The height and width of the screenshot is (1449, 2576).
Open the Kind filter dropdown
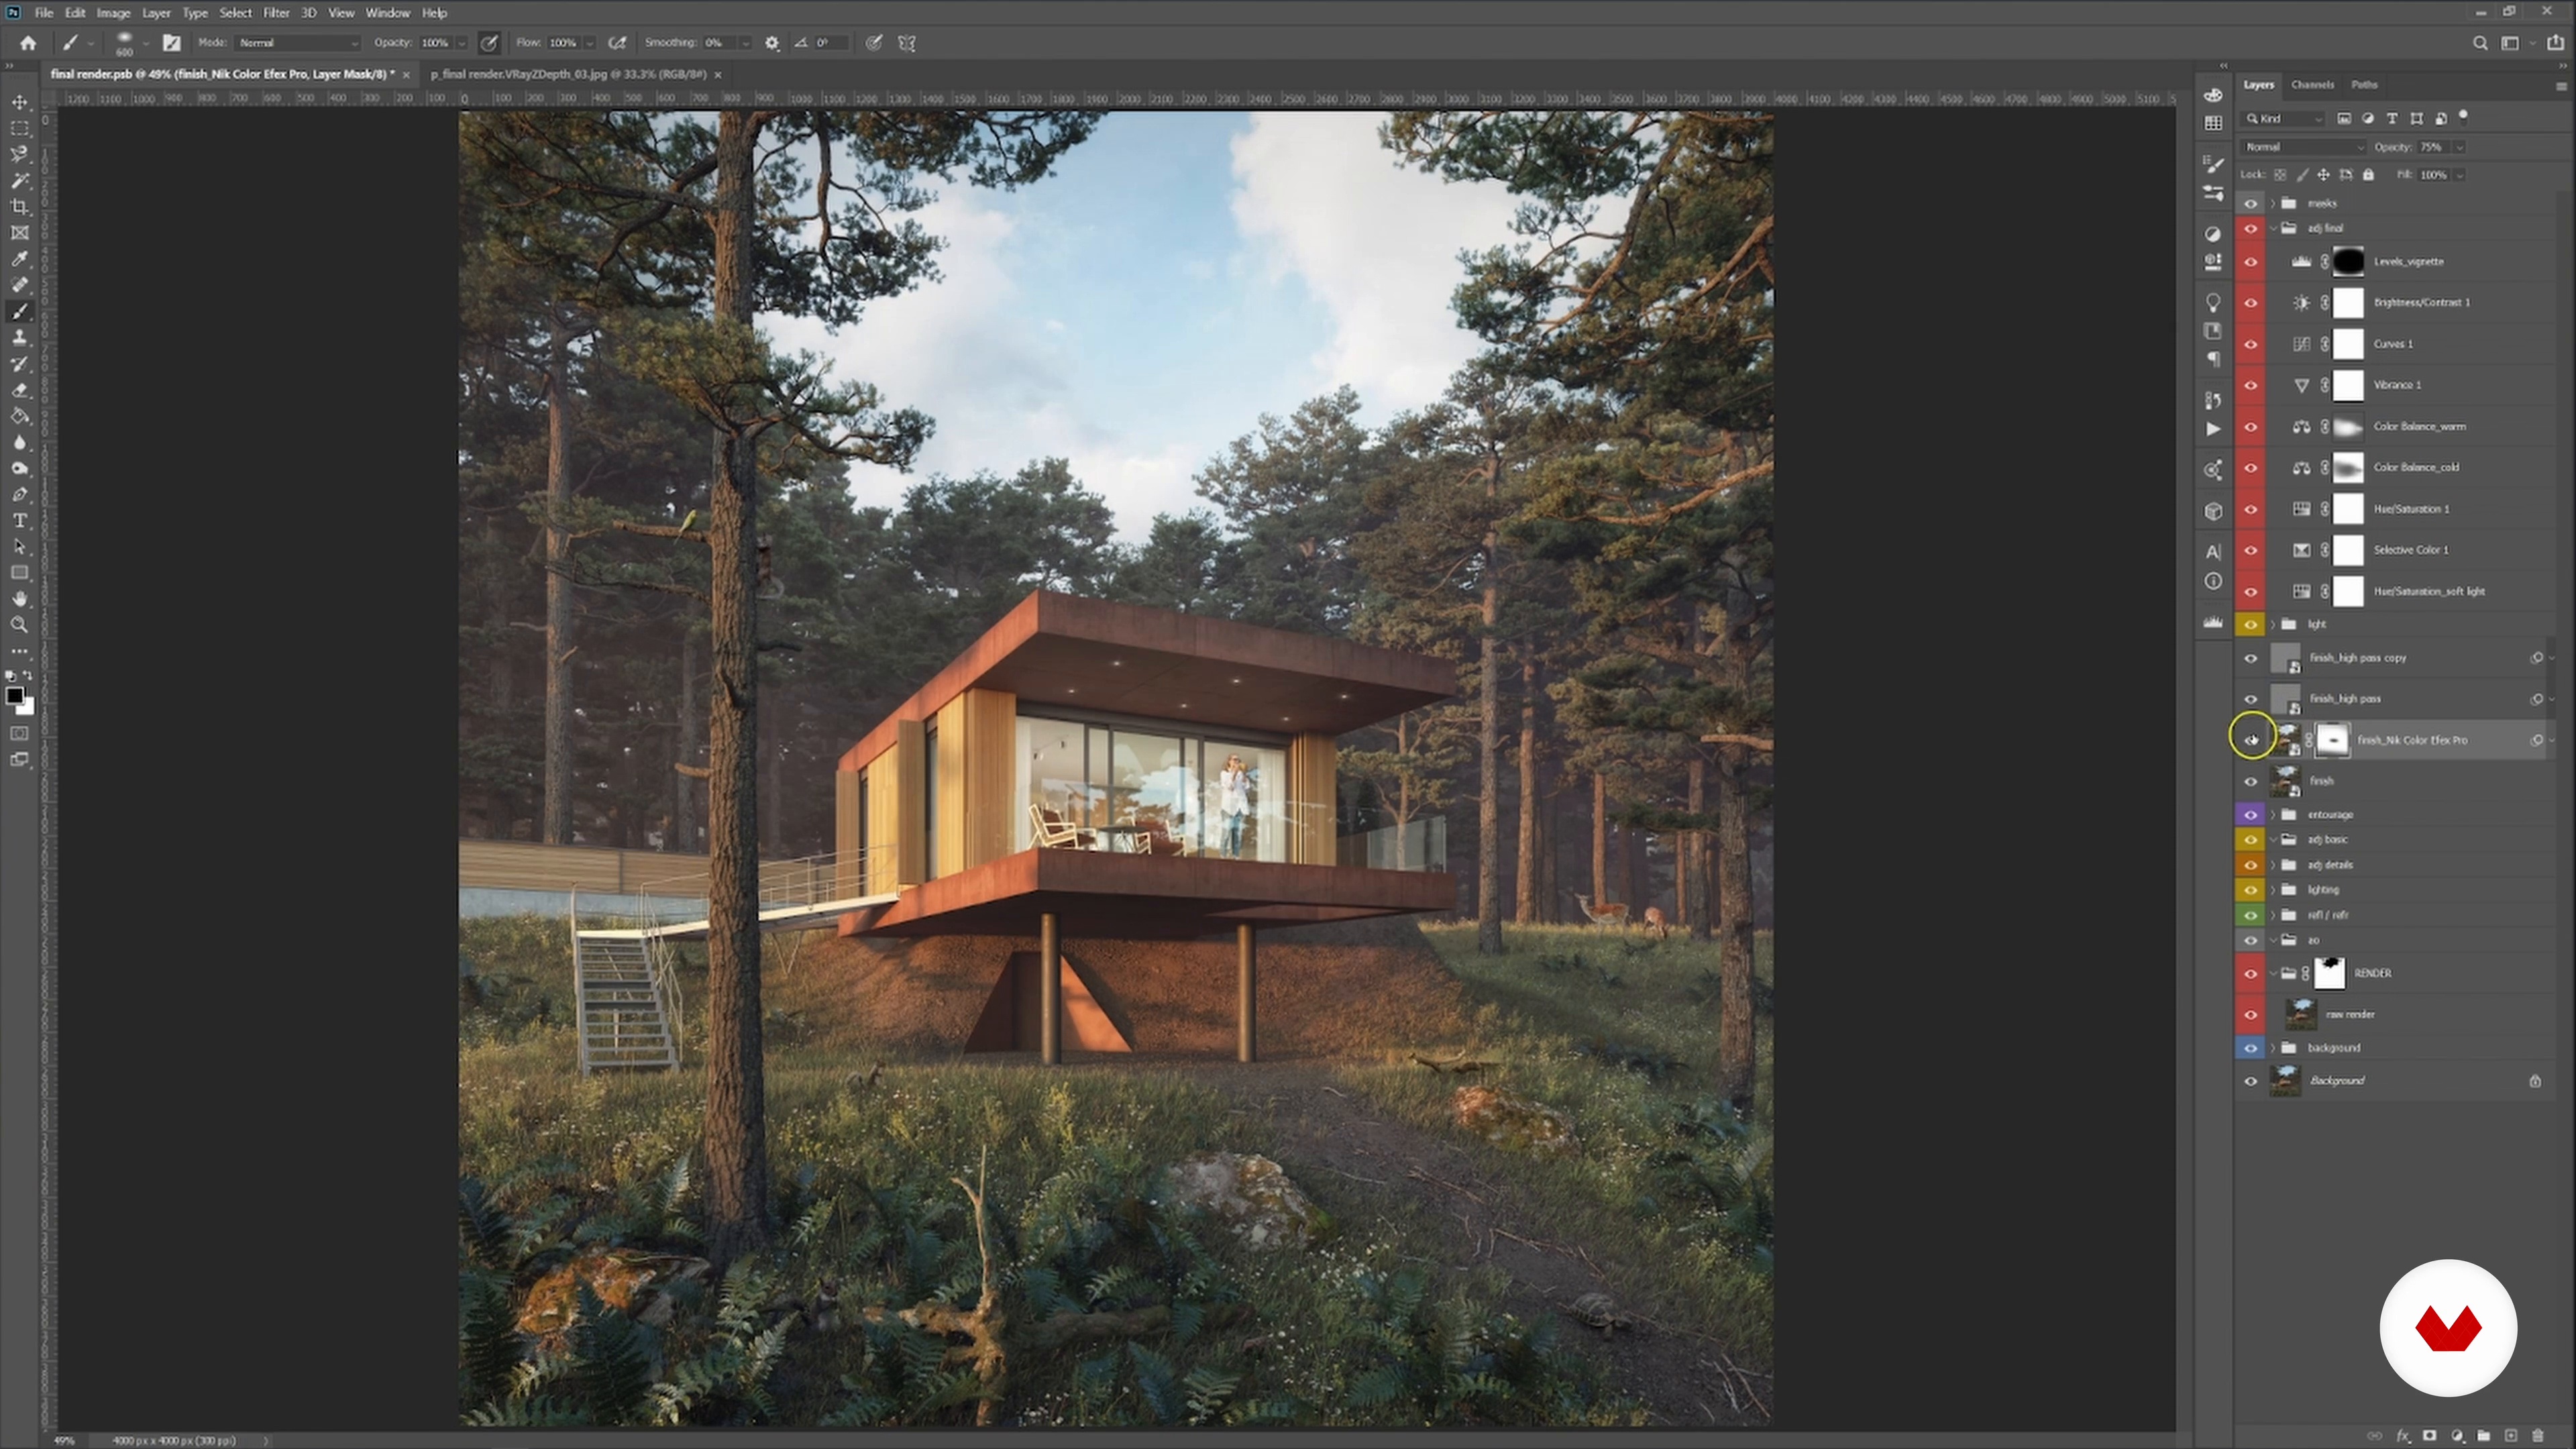coord(2284,119)
